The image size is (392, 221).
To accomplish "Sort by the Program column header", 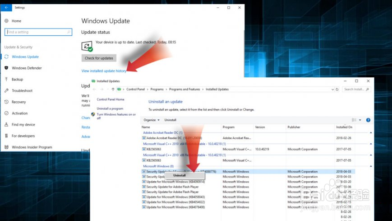I will tap(229, 127).
